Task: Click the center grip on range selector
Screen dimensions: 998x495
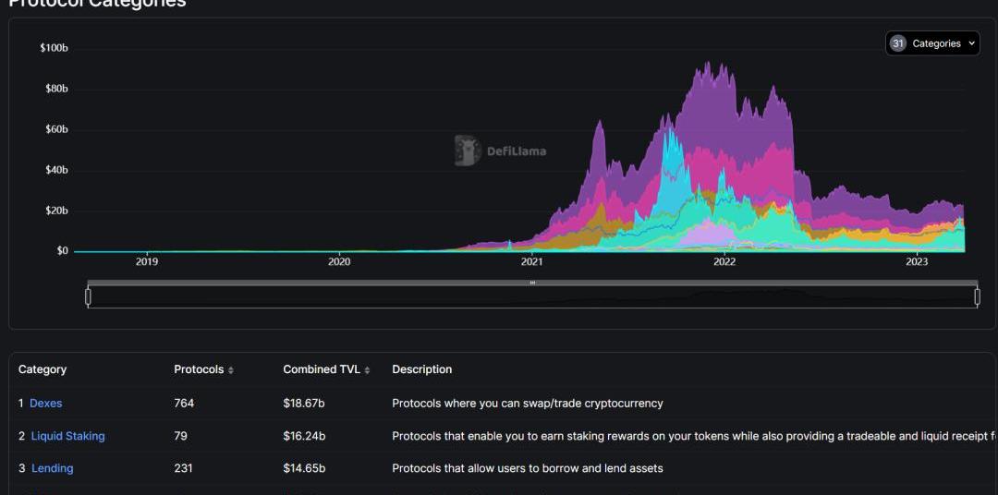Action: [532, 283]
